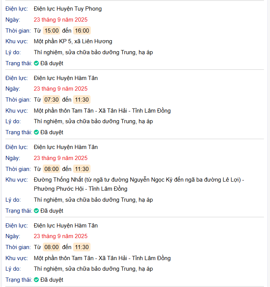Click the Đường Thống Nhất area description
The image size is (270, 287).
pyautogui.click(x=139, y=180)
